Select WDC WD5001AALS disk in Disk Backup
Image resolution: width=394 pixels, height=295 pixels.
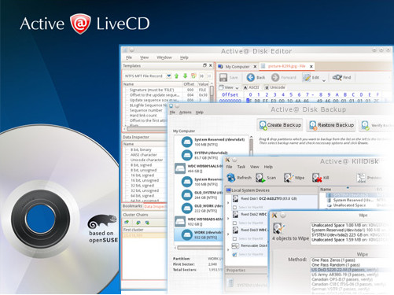click(198, 168)
